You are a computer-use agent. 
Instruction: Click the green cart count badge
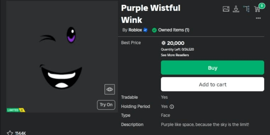tap(262, 6)
